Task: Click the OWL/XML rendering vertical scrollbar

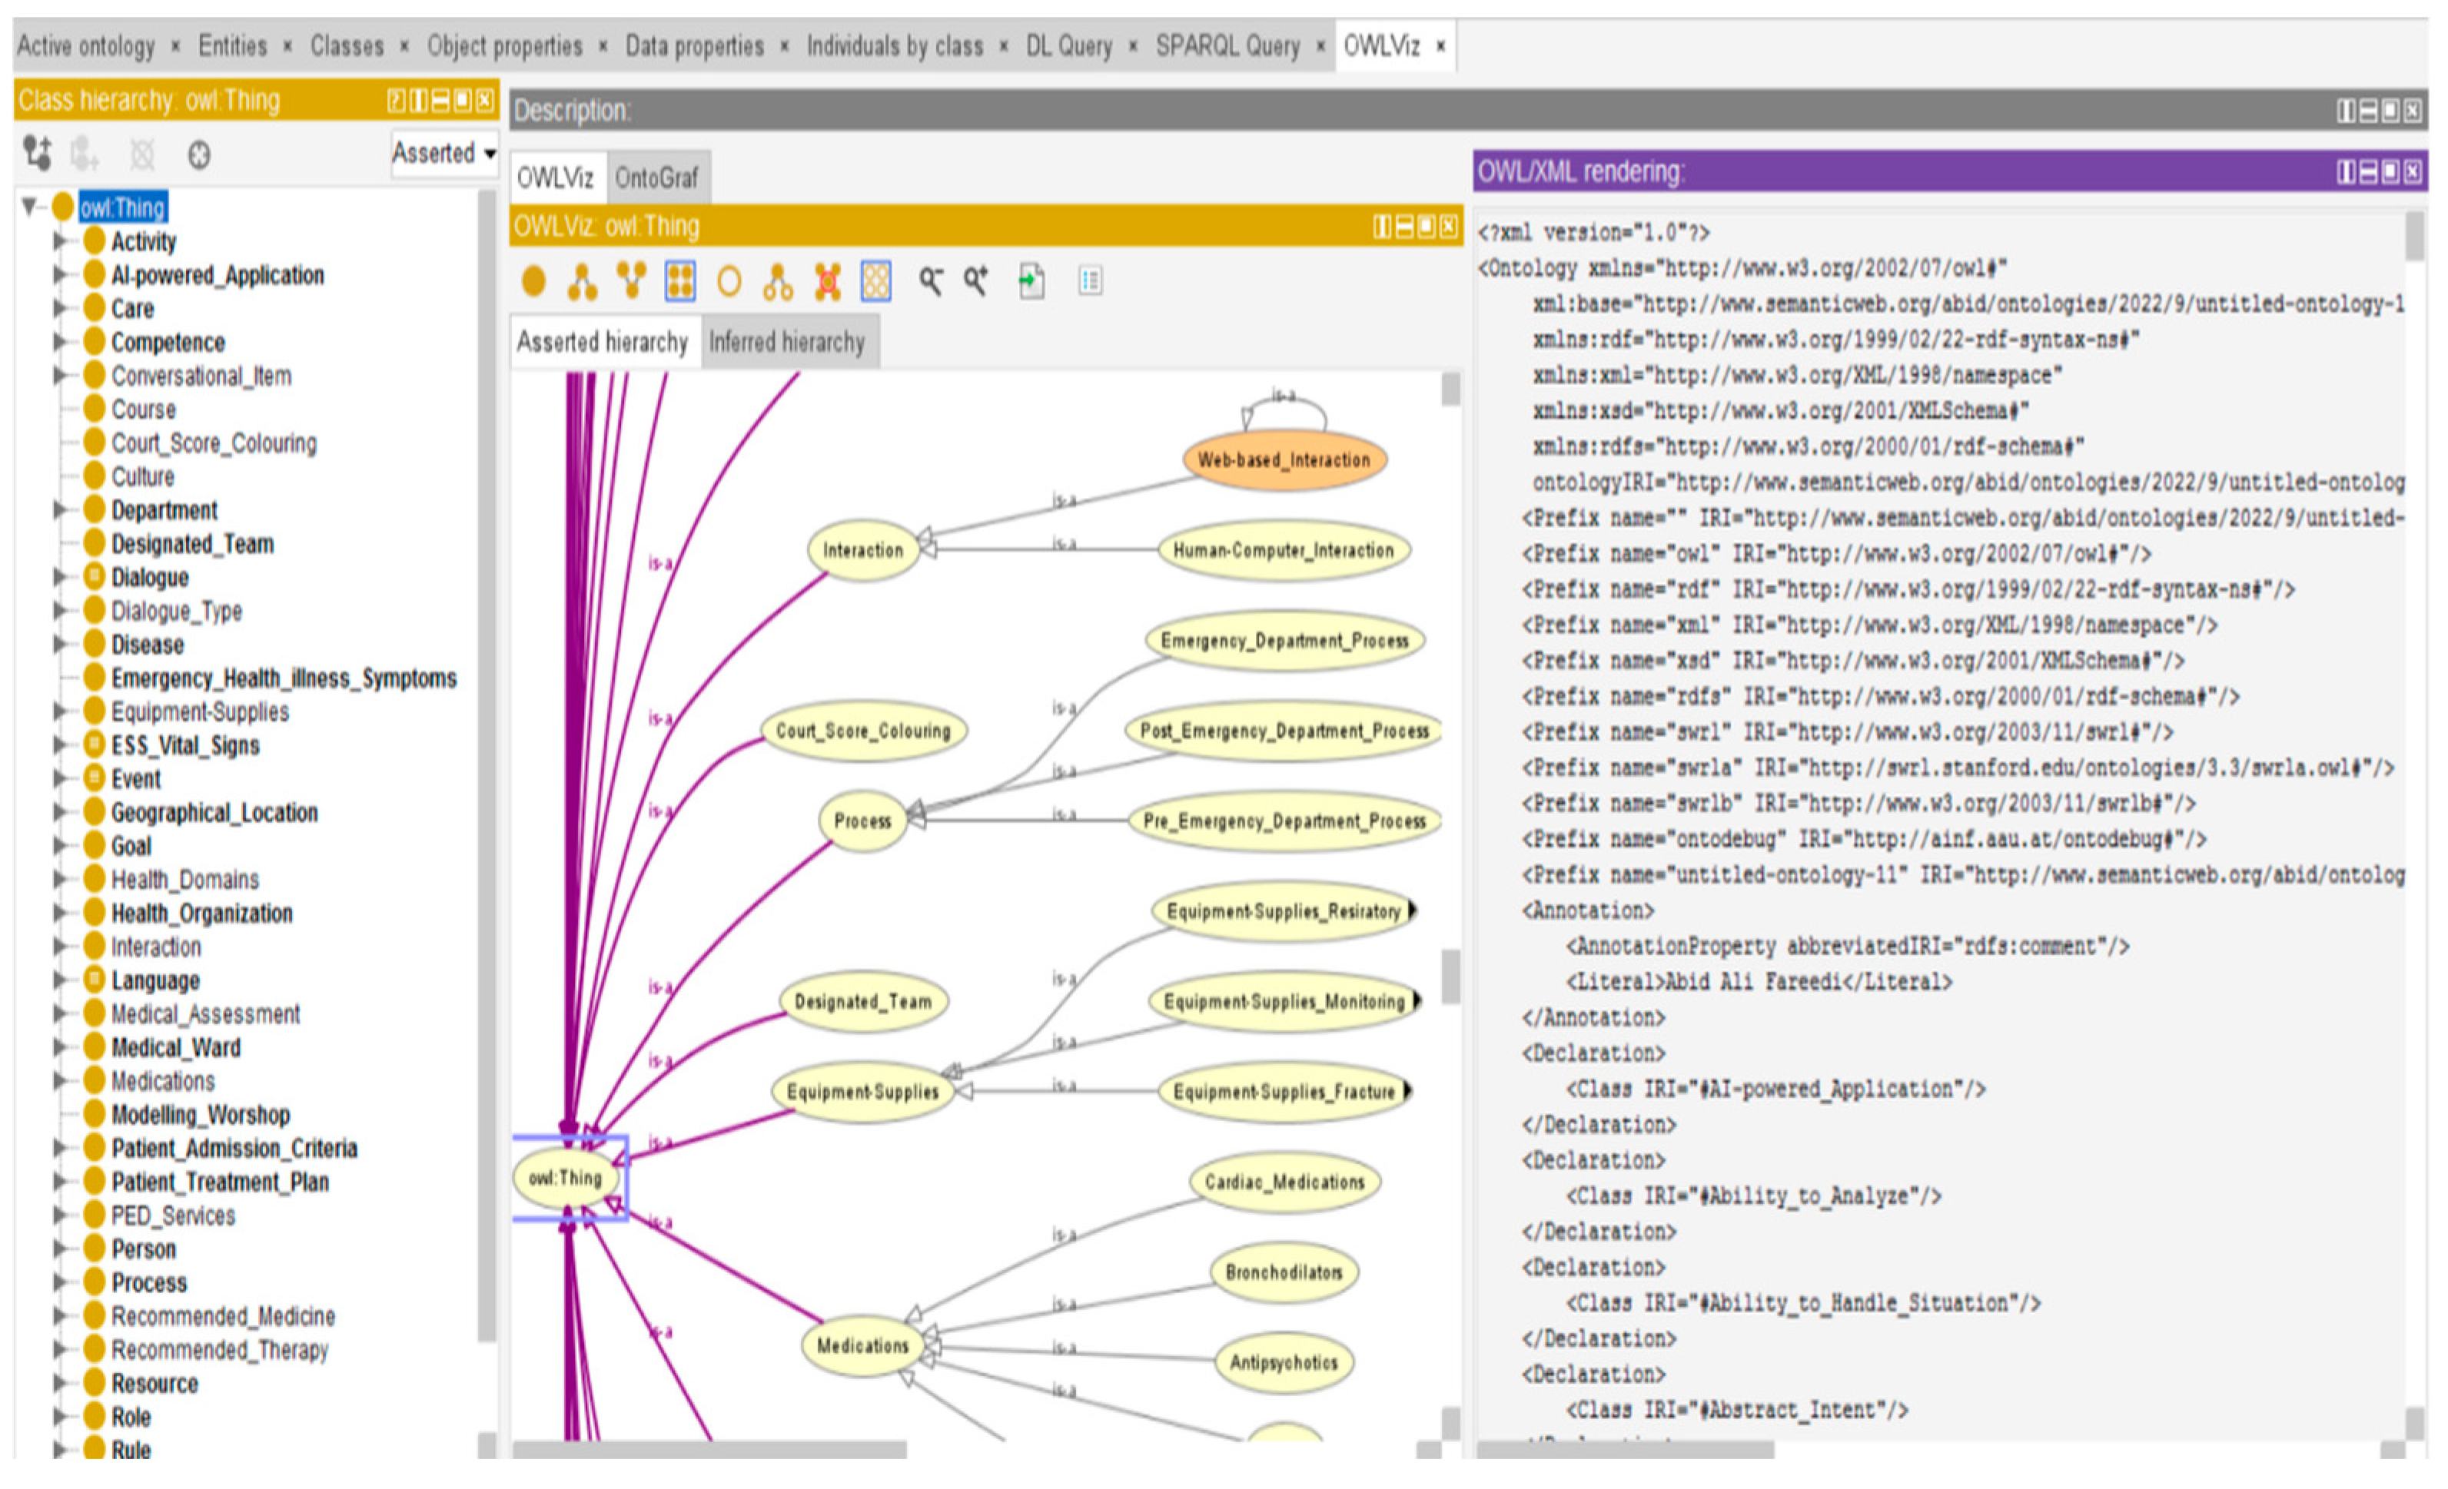Action: point(2414,238)
